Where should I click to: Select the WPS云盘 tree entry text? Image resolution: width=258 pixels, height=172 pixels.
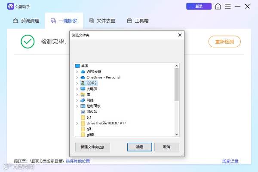(94, 72)
